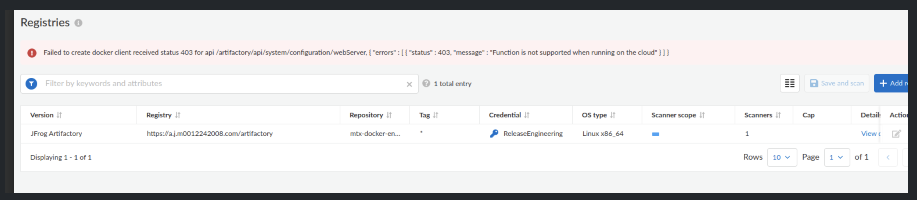Select the filter funnel icon in search bar
Screen dimensions: 917x200
pos(31,83)
